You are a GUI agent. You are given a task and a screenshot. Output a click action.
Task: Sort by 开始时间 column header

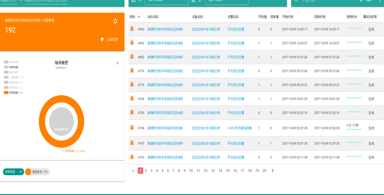289,17
